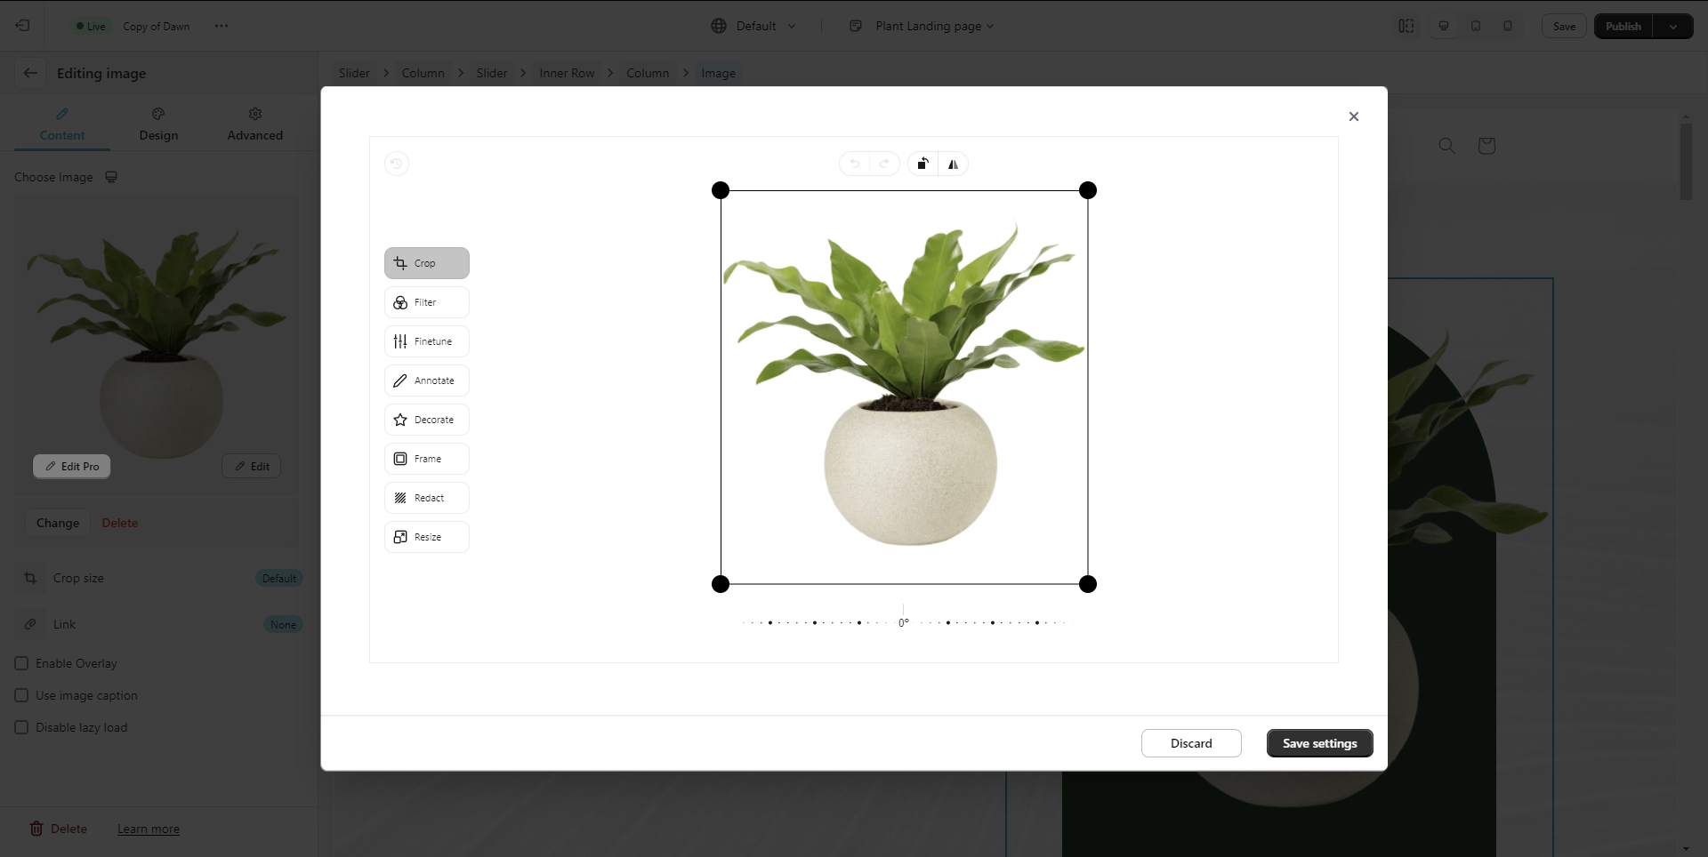1708x857 pixels.
Task: Open the Frame tool
Action: click(x=426, y=459)
